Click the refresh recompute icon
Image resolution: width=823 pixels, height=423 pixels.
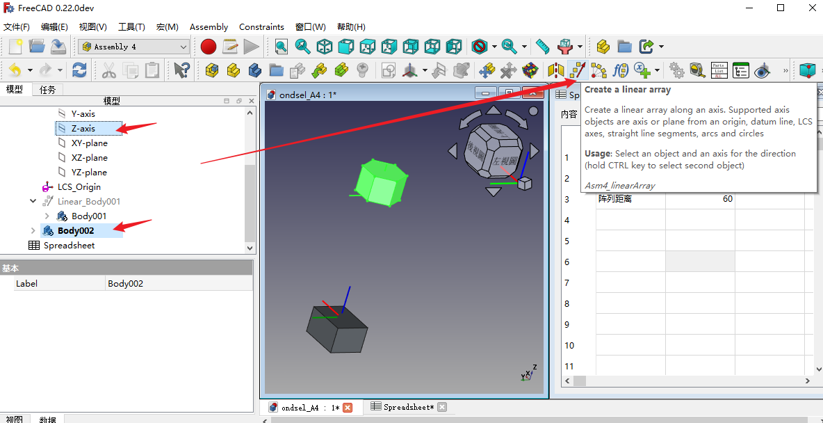tap(80, 70)
